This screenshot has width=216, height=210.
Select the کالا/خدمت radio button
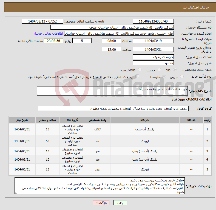point(140,70)
